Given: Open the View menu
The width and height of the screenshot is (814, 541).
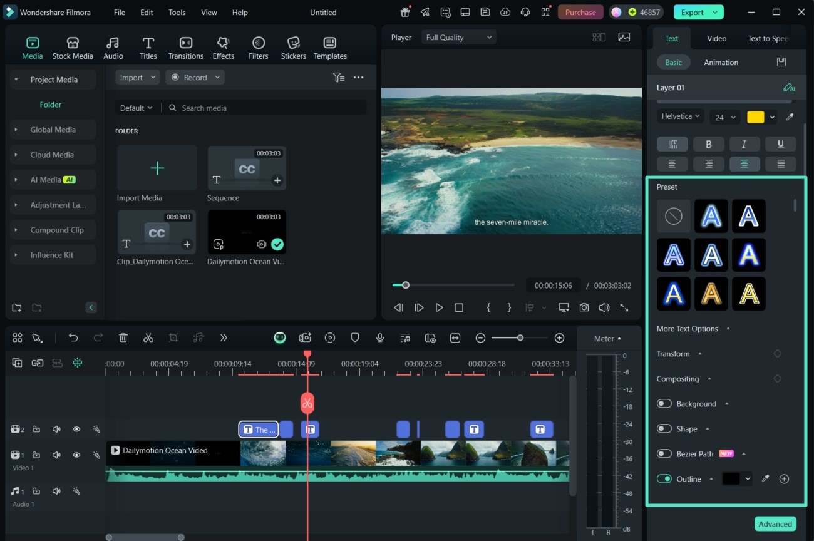Looking at the screenshot, I should [x=209, y=13].
